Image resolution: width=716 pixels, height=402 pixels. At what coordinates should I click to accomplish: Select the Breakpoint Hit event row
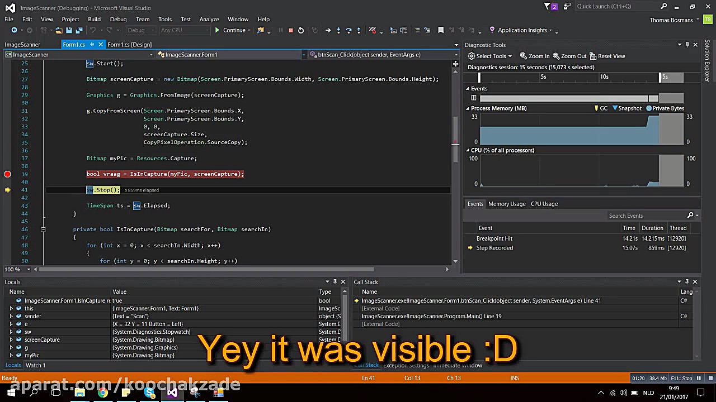pyautogui.click(x=582, y=238)
